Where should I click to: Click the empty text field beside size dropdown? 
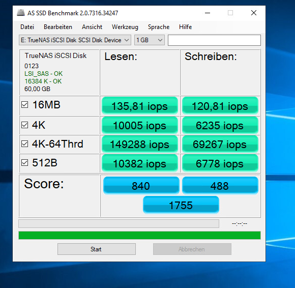pos(214,40)
